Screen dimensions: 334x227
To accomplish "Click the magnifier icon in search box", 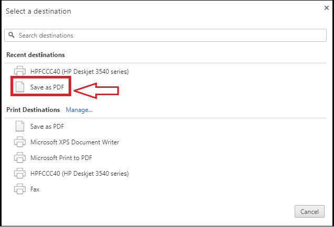I will 12,35.
